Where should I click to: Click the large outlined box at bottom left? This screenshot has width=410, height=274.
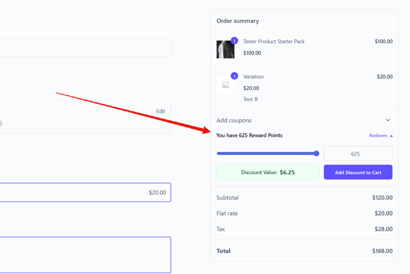click(85, 255)
